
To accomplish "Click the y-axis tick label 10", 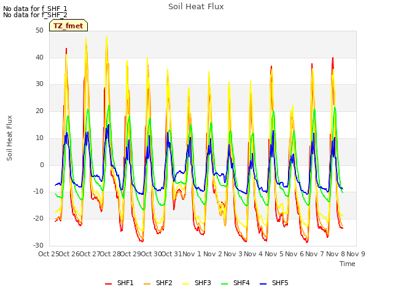I will (39, 138).
